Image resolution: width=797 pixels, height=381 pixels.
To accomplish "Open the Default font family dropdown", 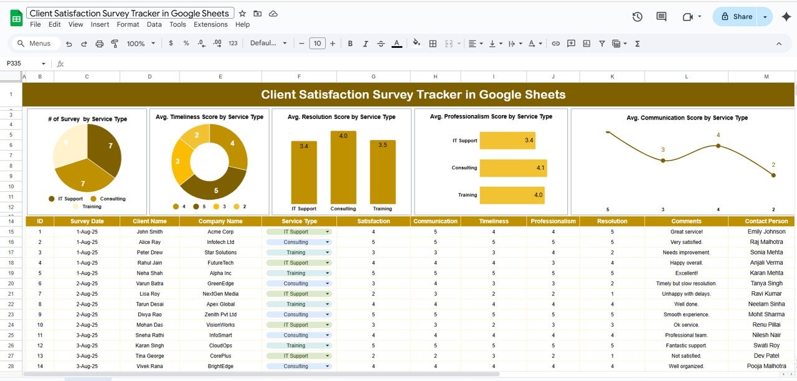I will coord(268,44).
